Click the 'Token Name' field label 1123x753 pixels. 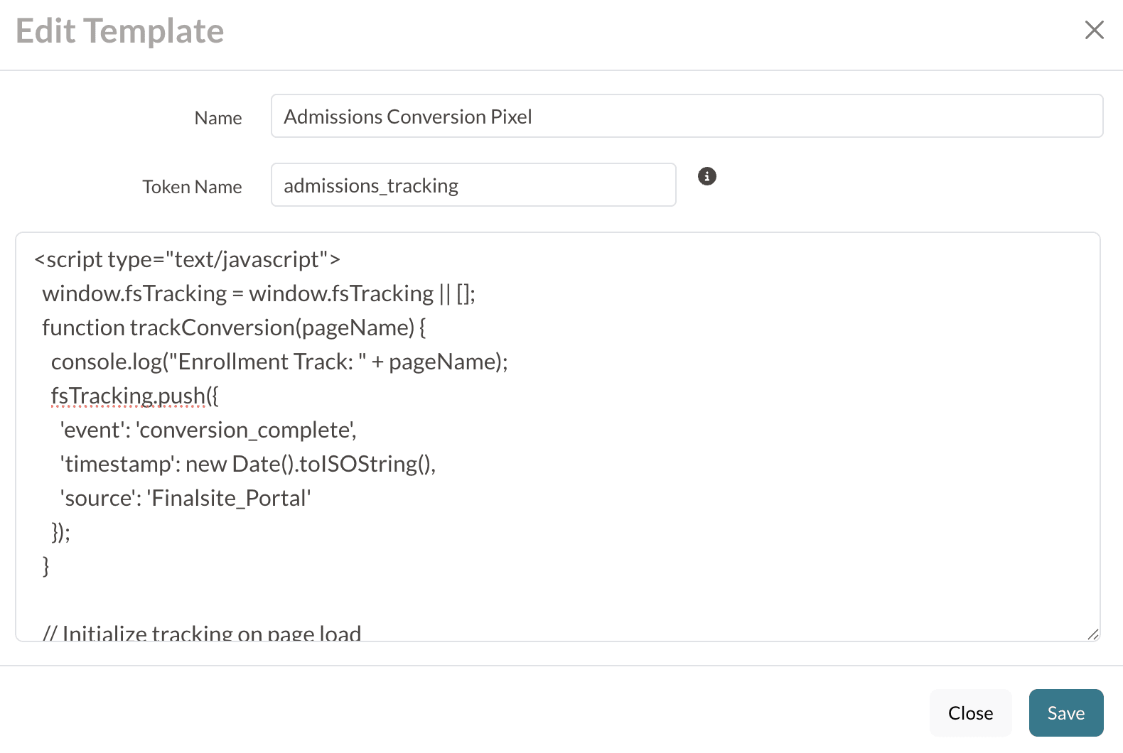pos(192,187)
